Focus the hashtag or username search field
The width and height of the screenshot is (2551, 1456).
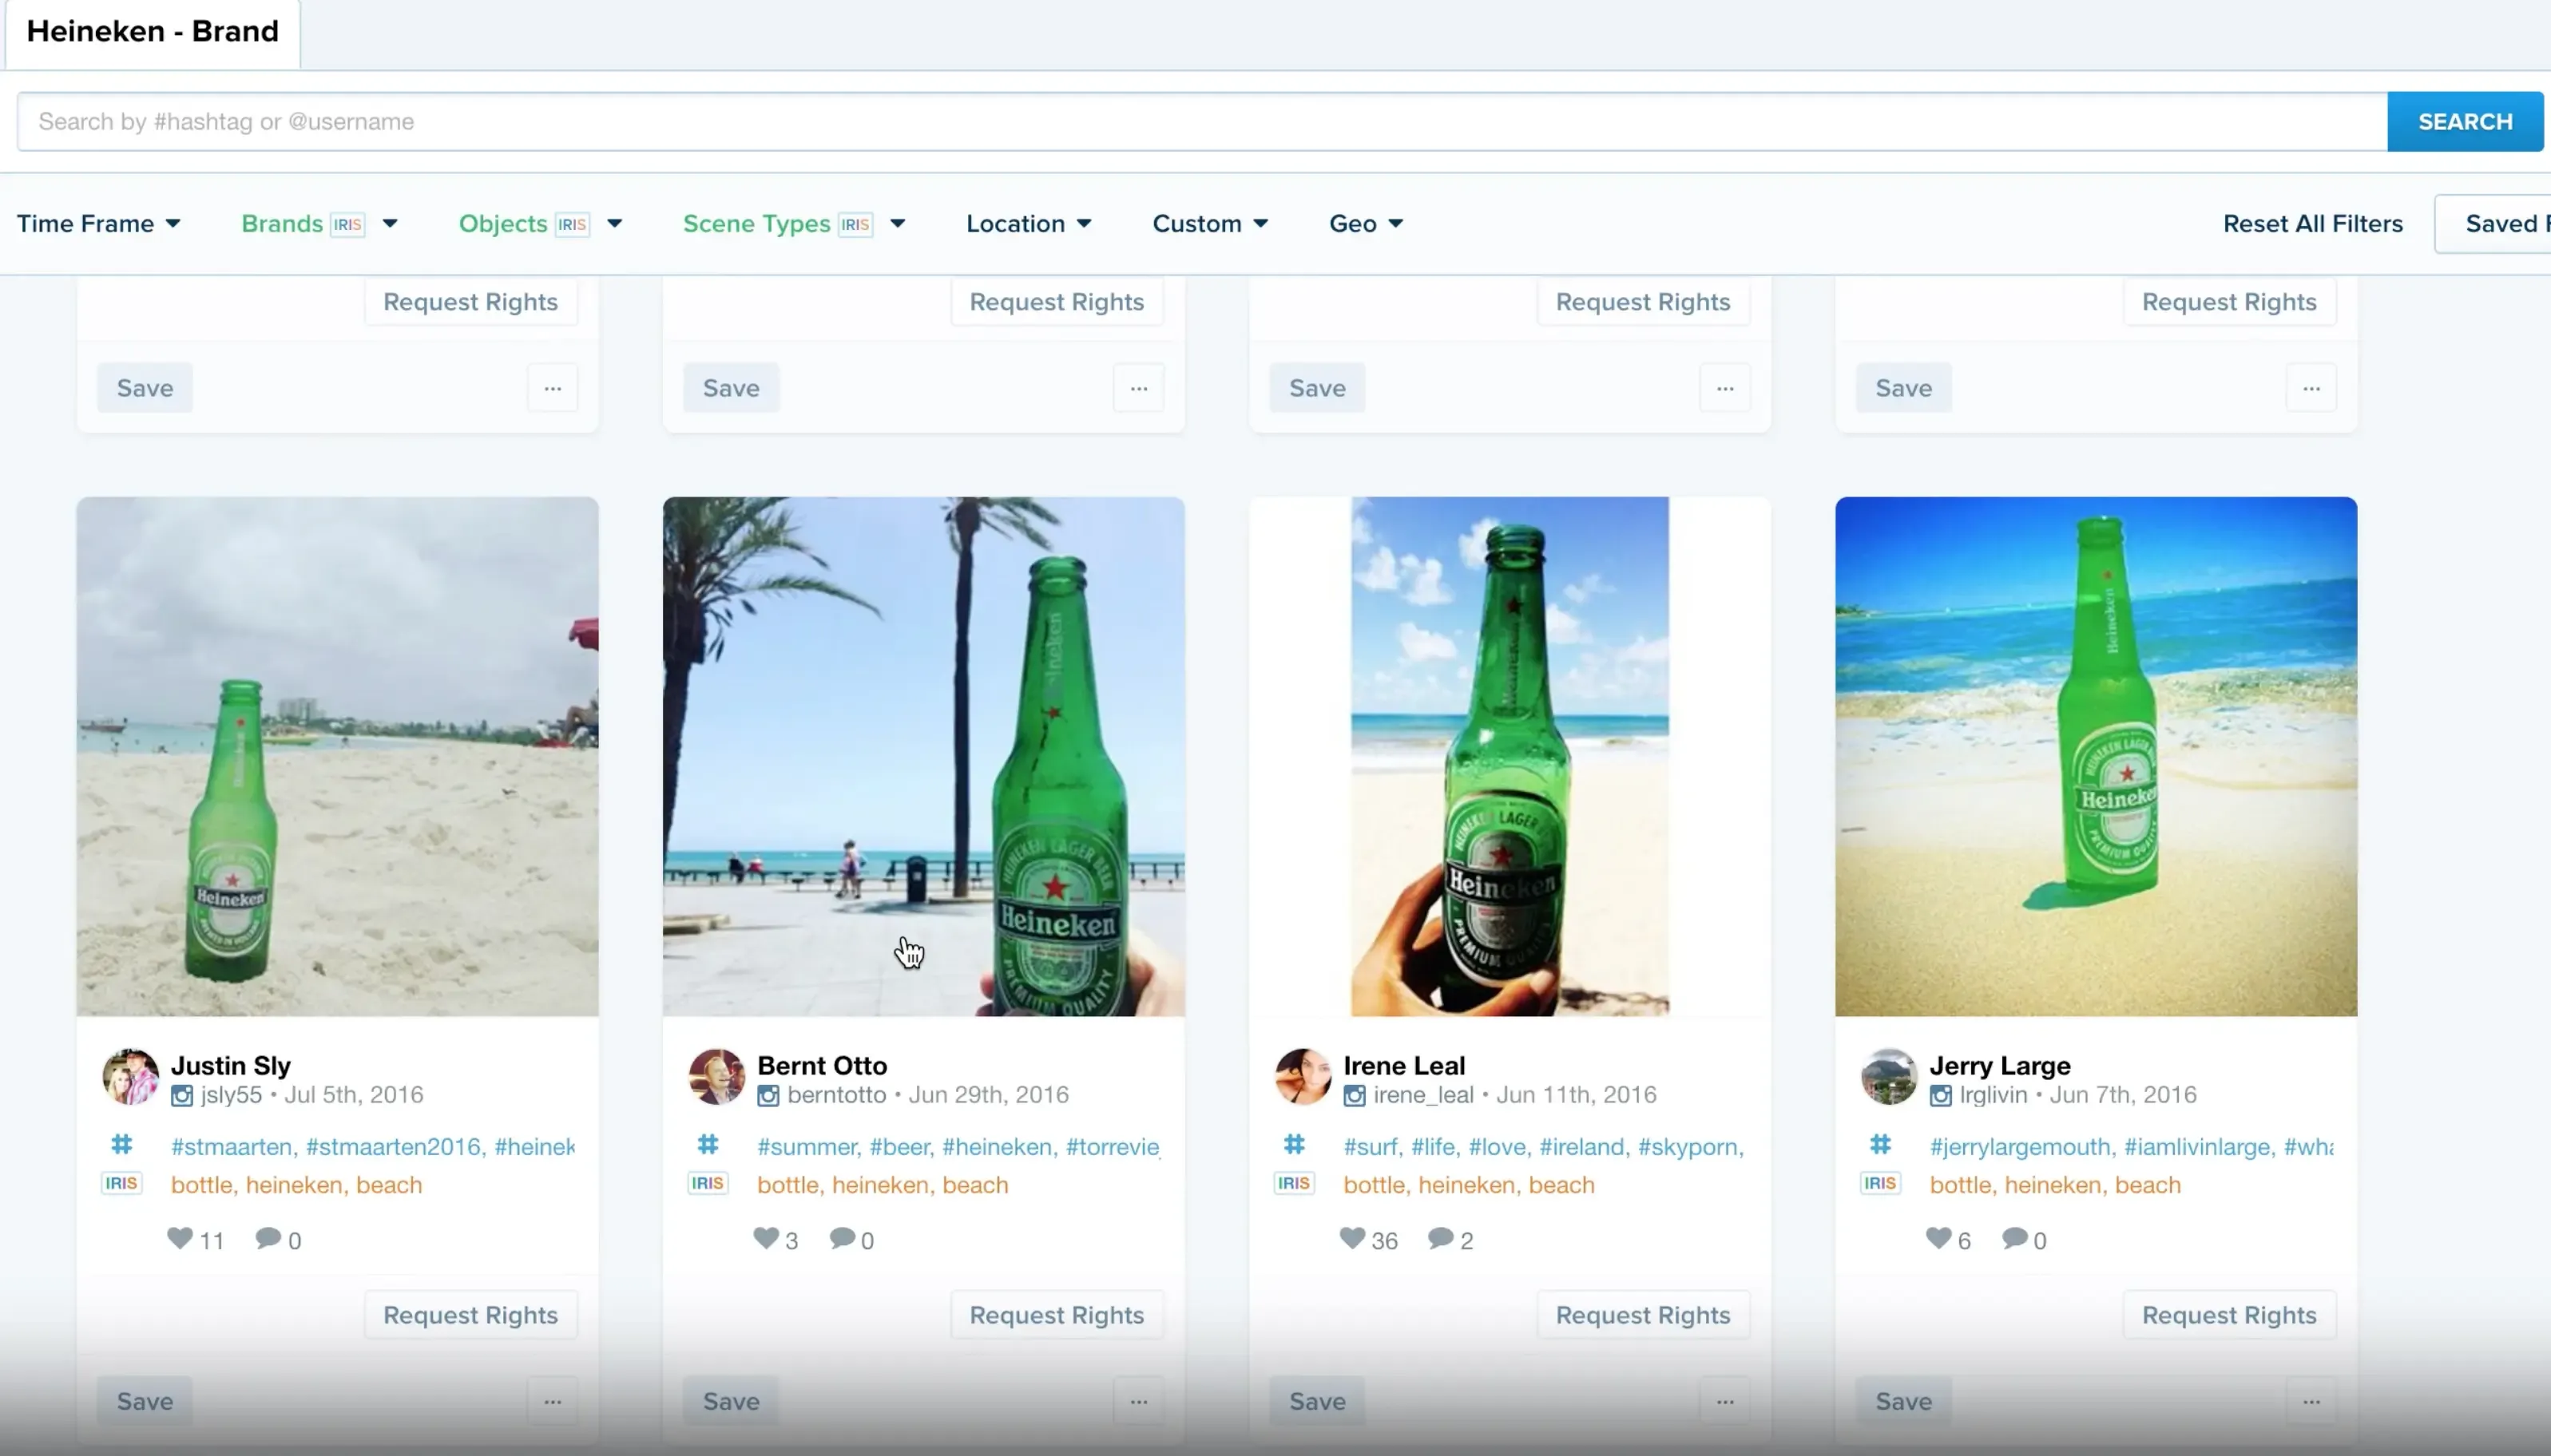[x=1203, y=122]
